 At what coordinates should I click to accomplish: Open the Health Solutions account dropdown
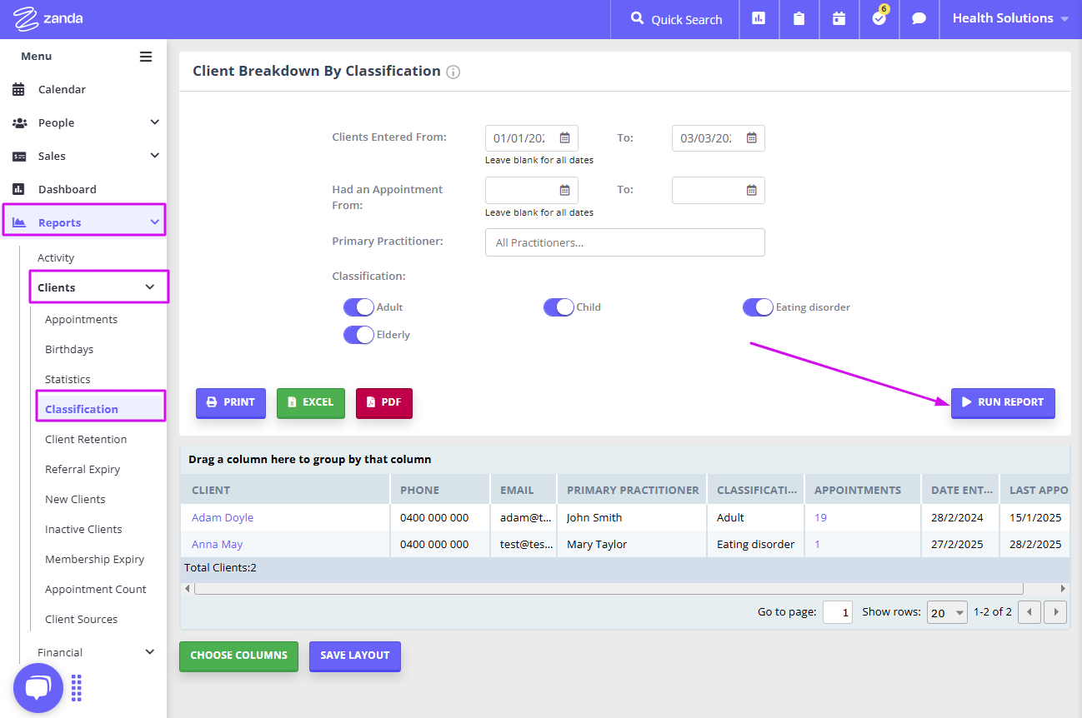point(1009,17)
